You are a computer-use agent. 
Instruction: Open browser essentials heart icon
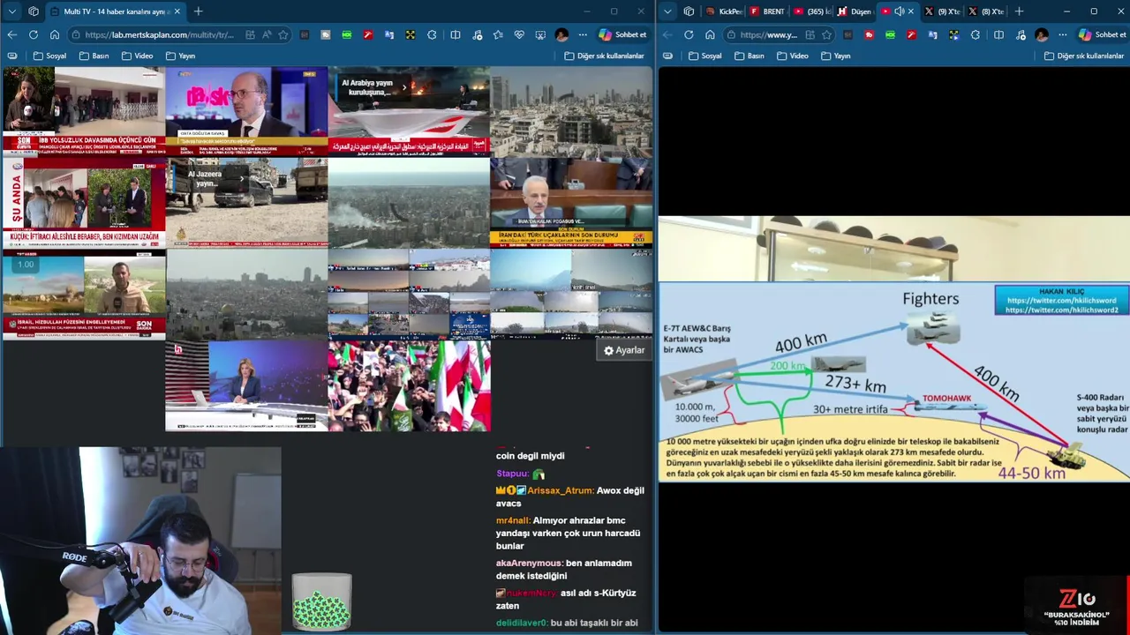[x=519, y=34]
